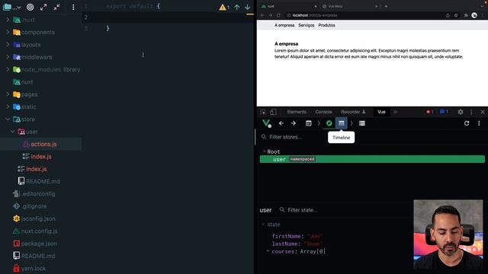The height and width of the screenshot is (274, 488).
Task: Expand the node_modules folder
Action: click(8, 69)
